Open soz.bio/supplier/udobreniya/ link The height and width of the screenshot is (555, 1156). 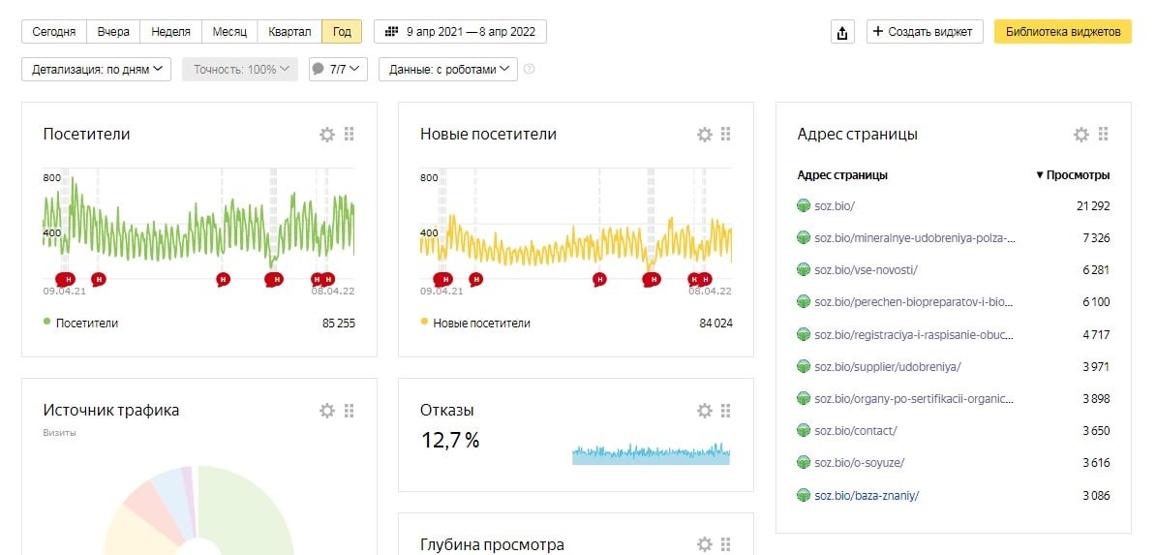click(888, 367)
